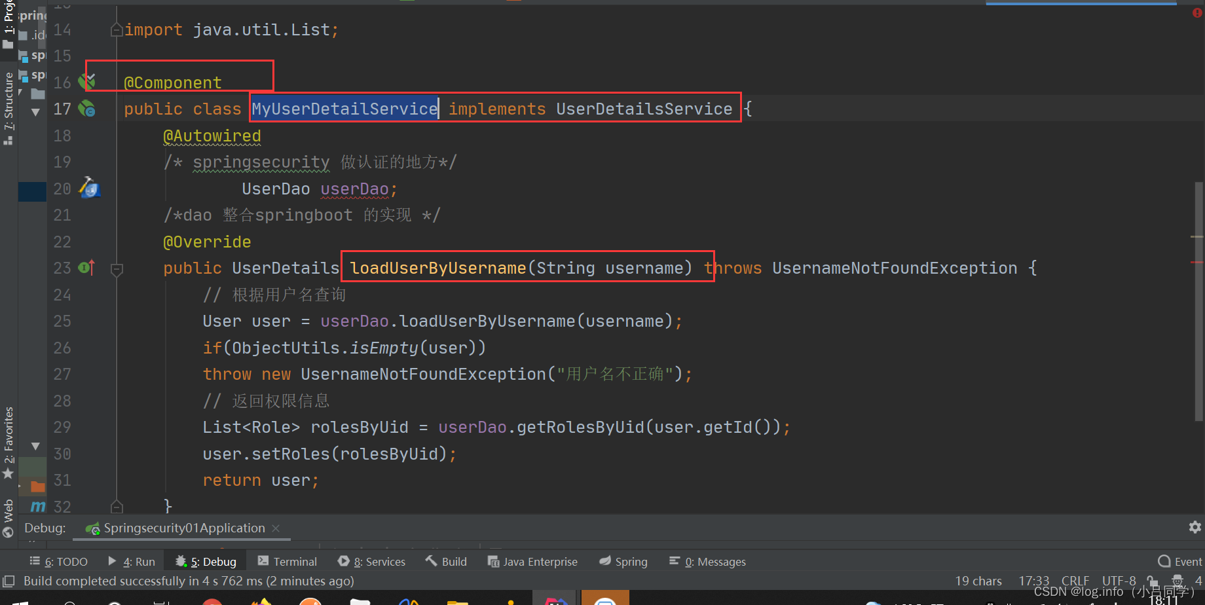Click the '19 chars' selection indicator

pos(978,581)
